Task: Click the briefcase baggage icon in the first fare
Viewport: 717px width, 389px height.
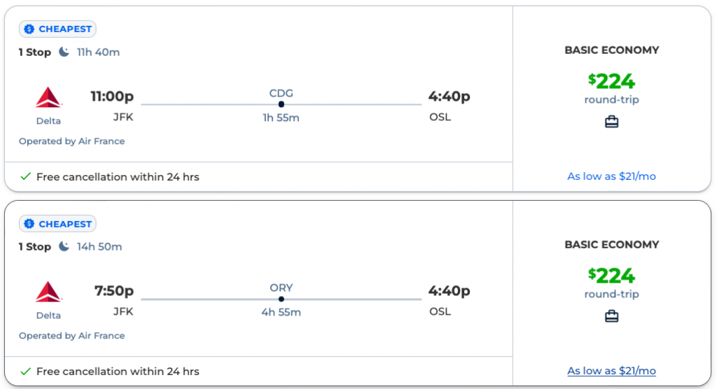Action: 612,122
